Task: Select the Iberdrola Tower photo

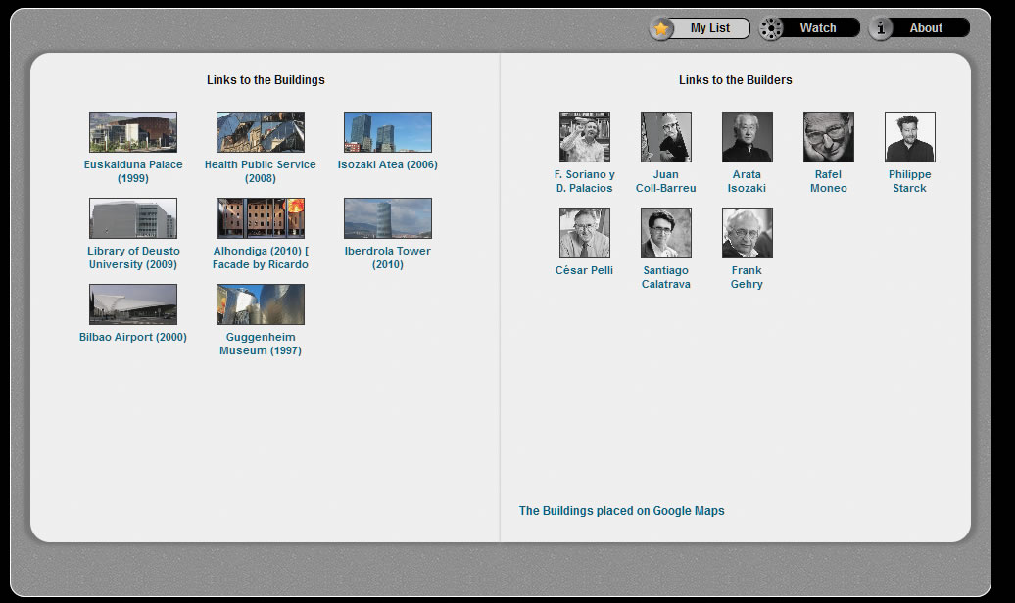Action: (388, 218)
